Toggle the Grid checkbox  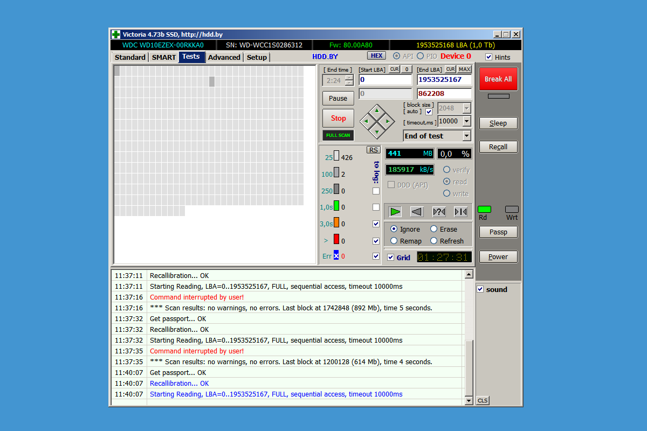coord(391,258)
